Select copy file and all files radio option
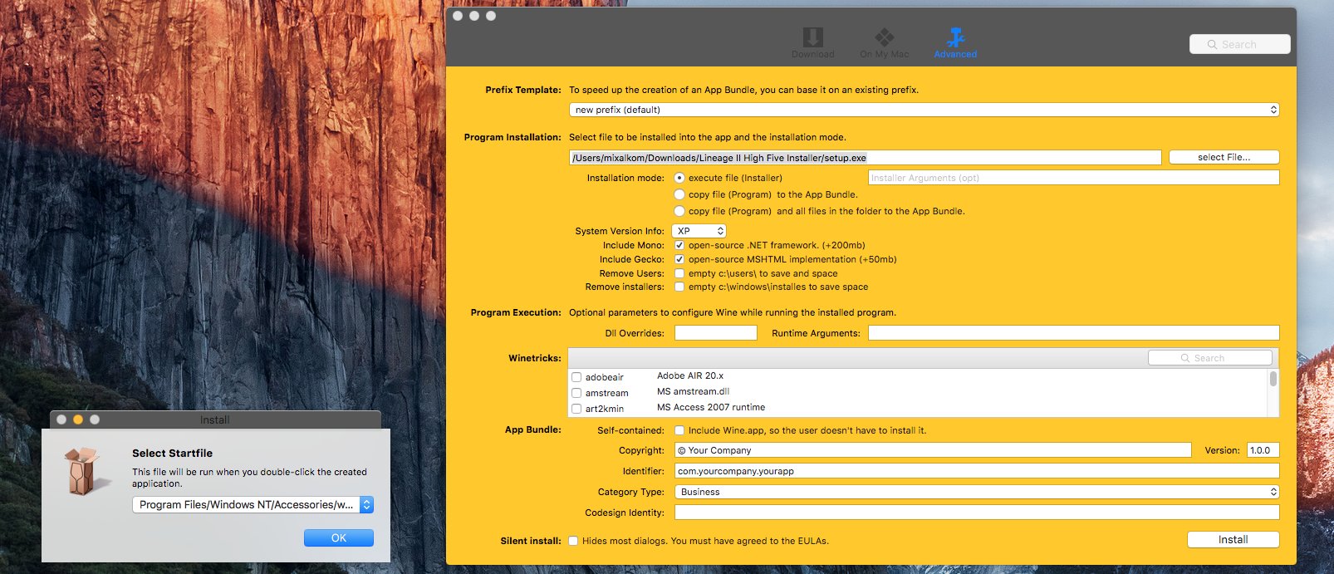This screenshot has height=574, width=1334. 679,211
